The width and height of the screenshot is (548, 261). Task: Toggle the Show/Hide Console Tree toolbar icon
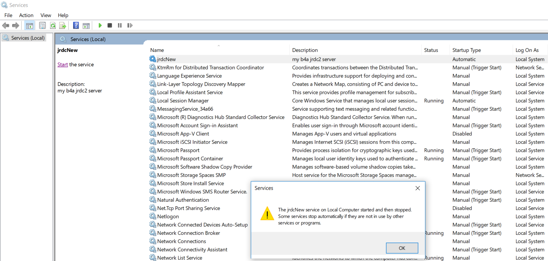tap(30, 25)
